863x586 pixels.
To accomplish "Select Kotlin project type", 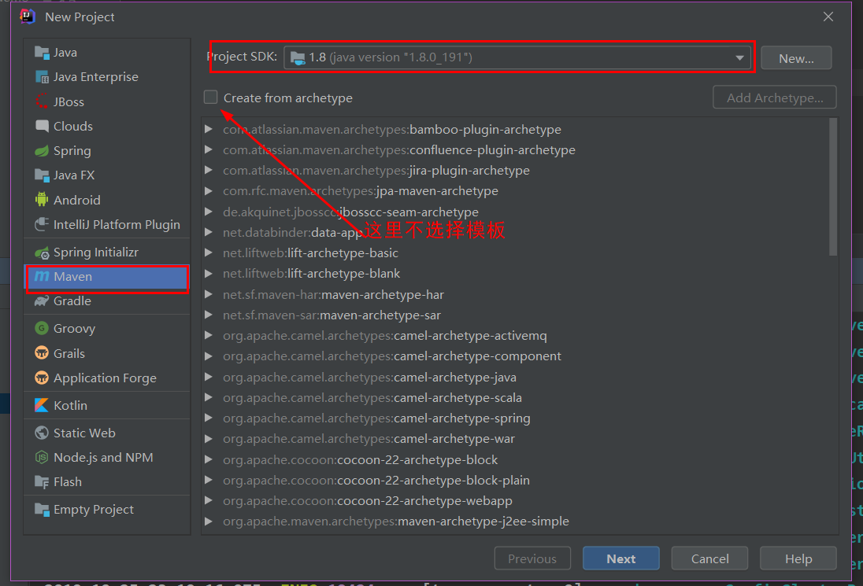I will pos(107,405).
